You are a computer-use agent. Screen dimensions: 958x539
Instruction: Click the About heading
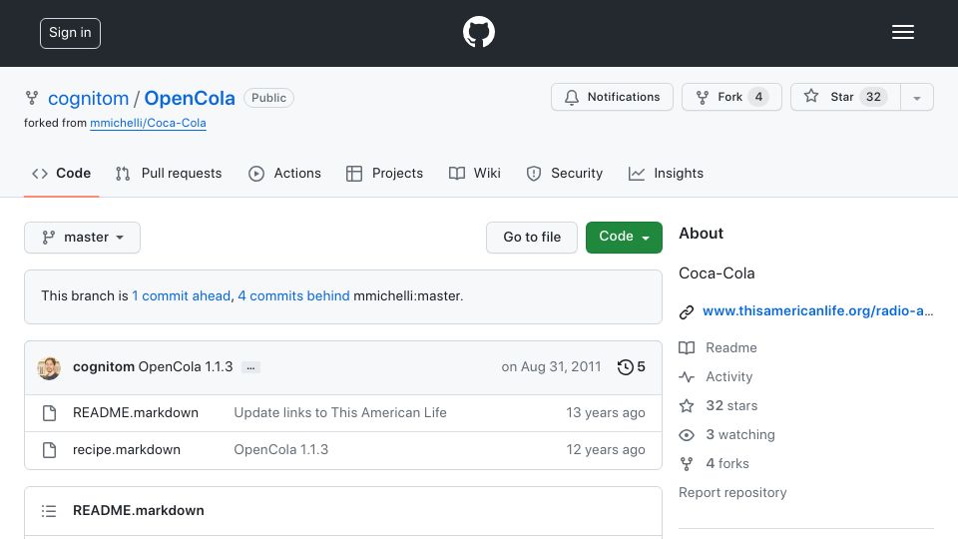pyautogui.click(x=701, y=234)
